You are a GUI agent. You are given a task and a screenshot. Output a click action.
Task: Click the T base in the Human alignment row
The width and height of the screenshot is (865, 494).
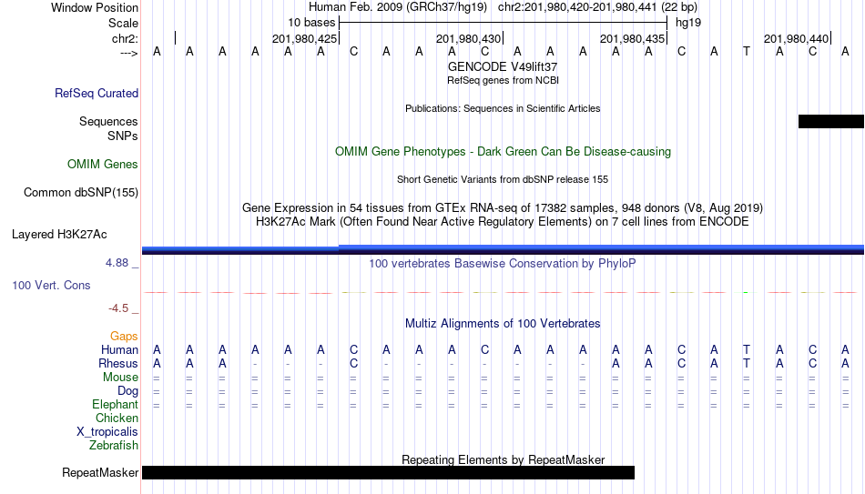click(747, 350)
